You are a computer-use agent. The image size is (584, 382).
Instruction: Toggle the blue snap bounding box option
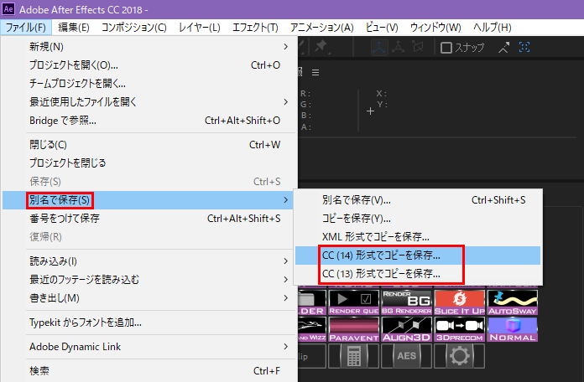click(525, 48)
